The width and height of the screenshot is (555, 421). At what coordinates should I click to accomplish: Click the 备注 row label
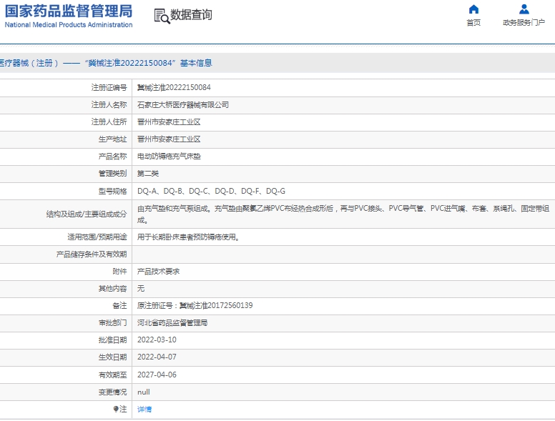click(119, 305)
